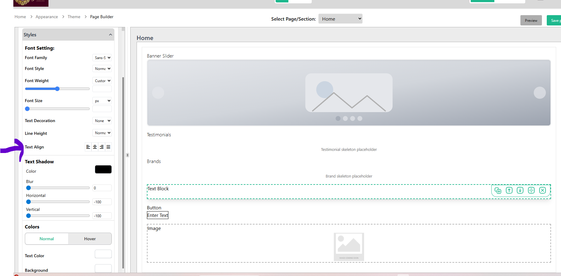561x276 pixels.
Task: Select the Banner Slider placeholder image
Action: coord(349,93)
